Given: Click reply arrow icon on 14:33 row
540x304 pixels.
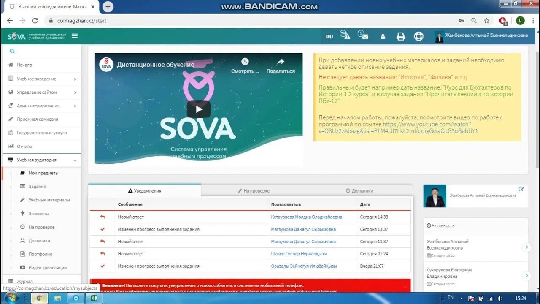Looking at the screenshot, I should click(103, 217).
